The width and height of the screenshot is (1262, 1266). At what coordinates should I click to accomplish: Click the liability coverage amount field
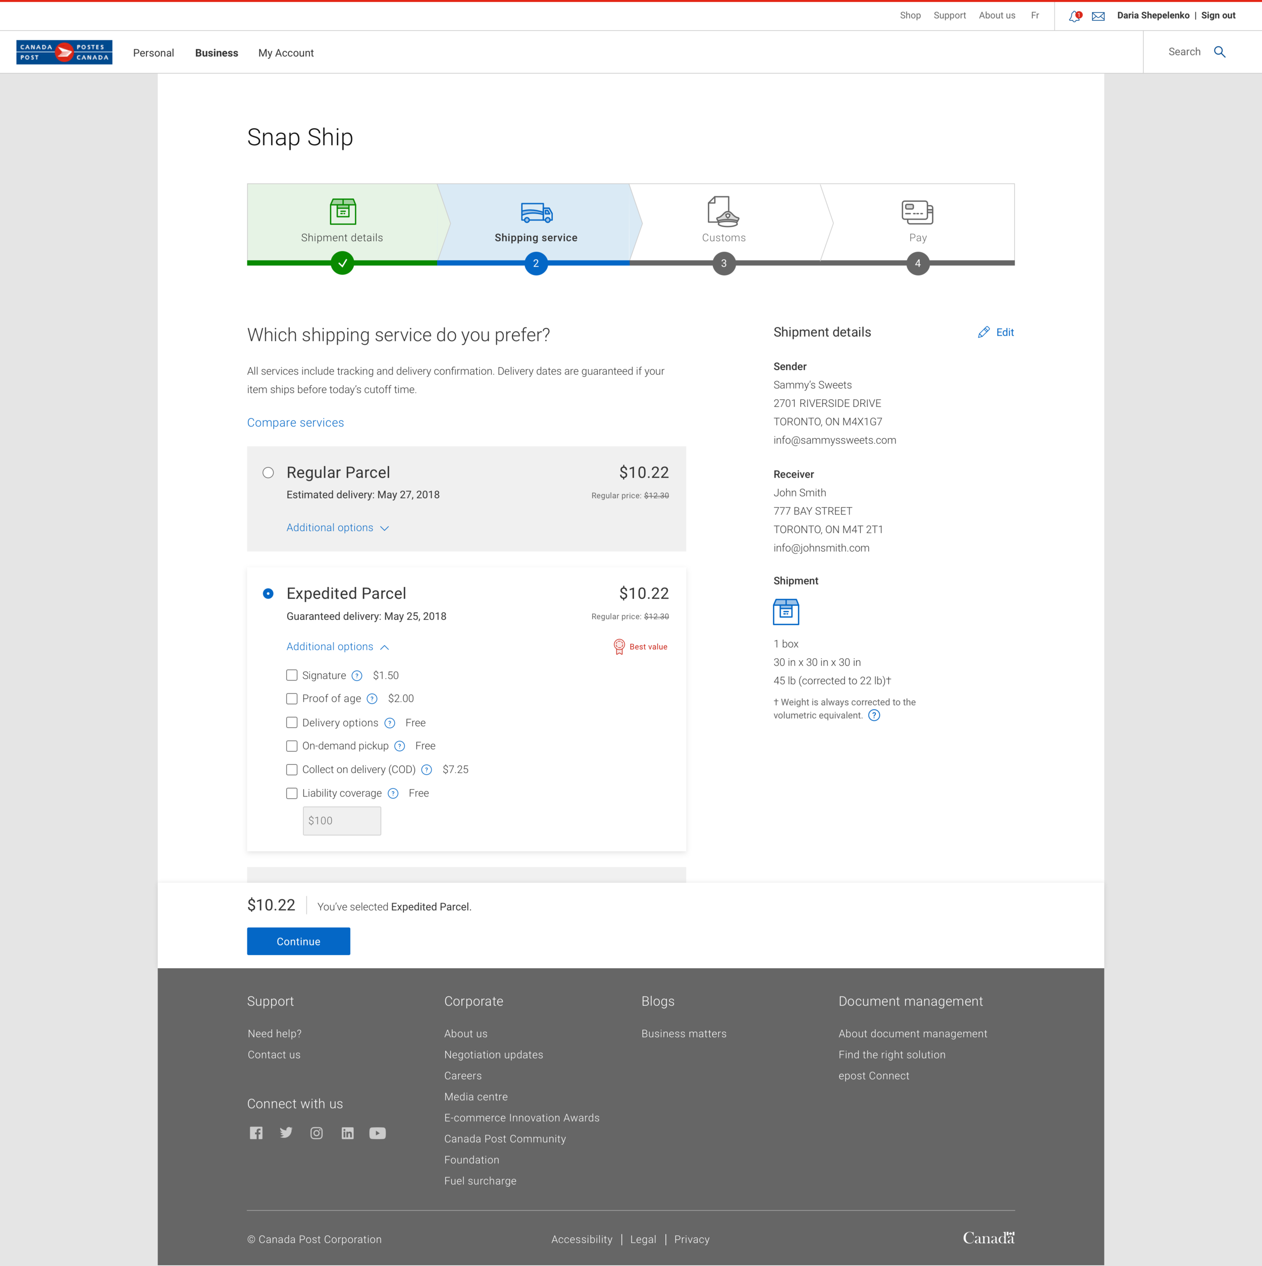(x=341, y=820)
